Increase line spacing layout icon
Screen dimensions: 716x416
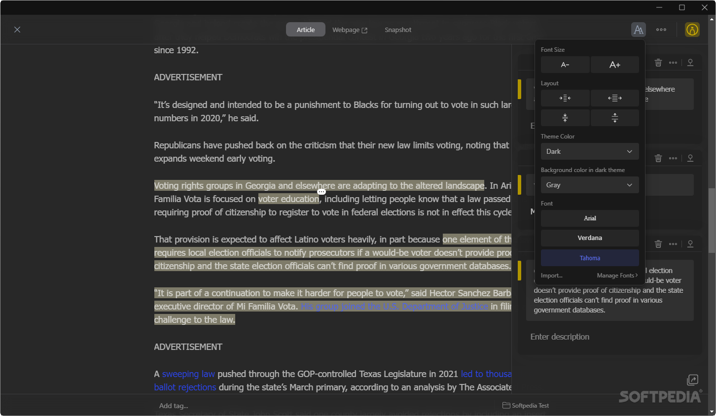[615, 118]
